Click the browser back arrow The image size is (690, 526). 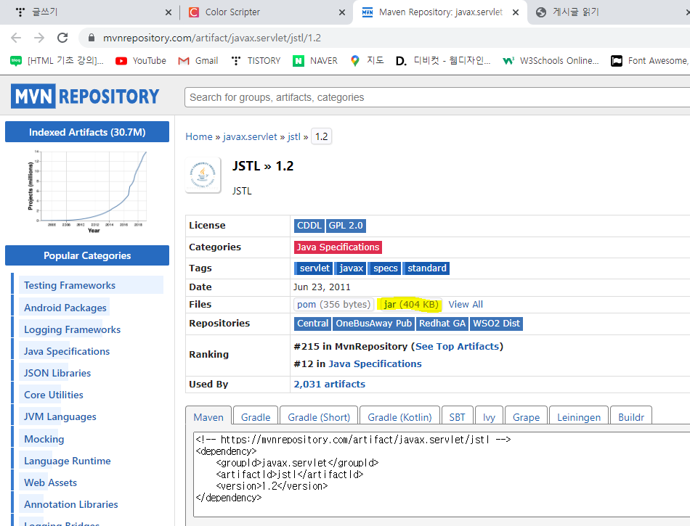pyautogui.click(x=16, y=38)
